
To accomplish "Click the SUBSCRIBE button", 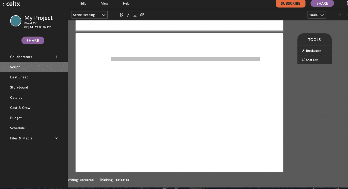I will [290, 4].
